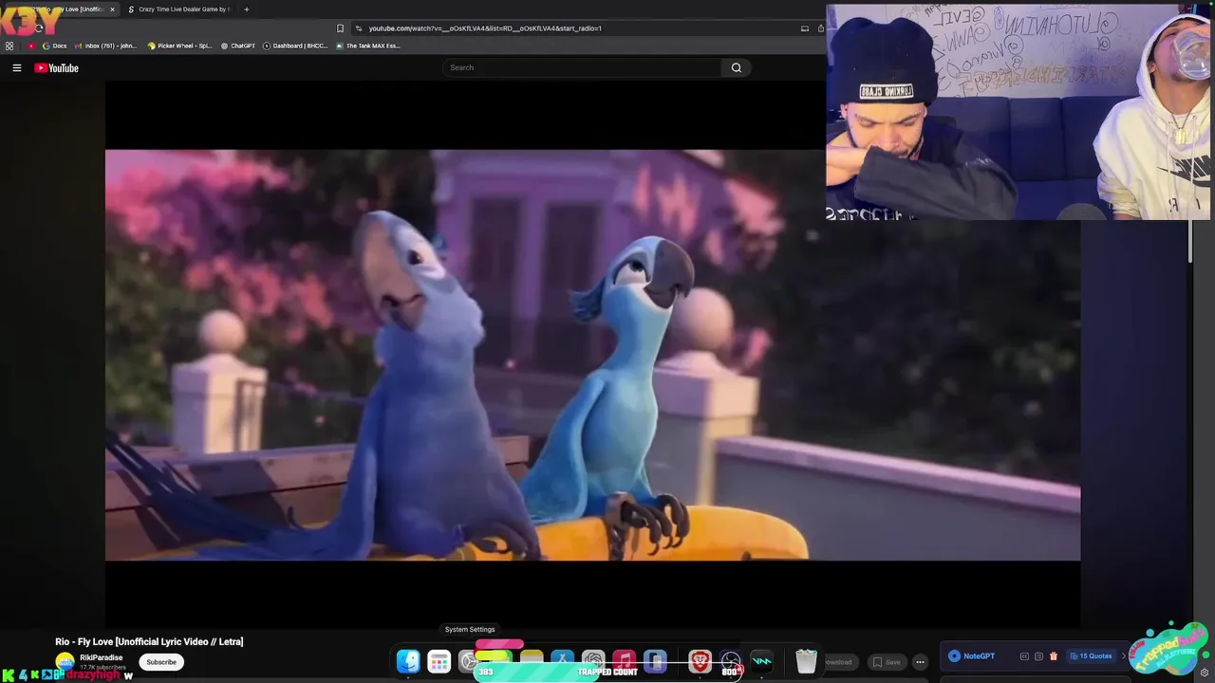The width and height of the screenshot is (1215, 683).
Task: Open The Tank MAX Ess... bookmark
Action: pyautogui.click(x=368, y=46)
